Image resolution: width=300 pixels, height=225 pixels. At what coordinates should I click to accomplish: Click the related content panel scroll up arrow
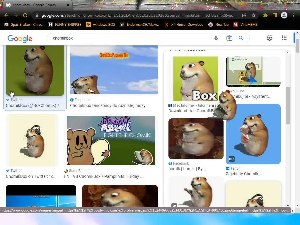click(x=288, y=53)
